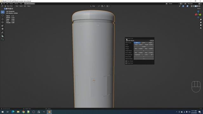Enable the Merge Bevel checkbox

click(126, 63)
